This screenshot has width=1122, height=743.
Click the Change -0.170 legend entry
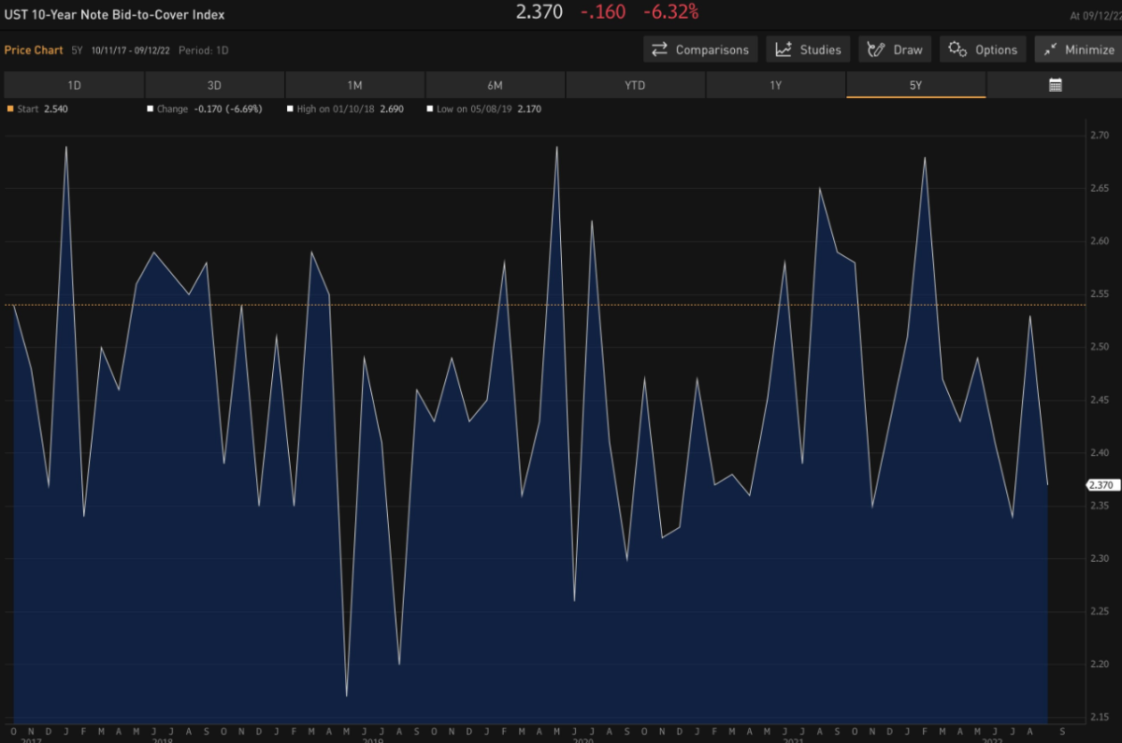[205, 108]
